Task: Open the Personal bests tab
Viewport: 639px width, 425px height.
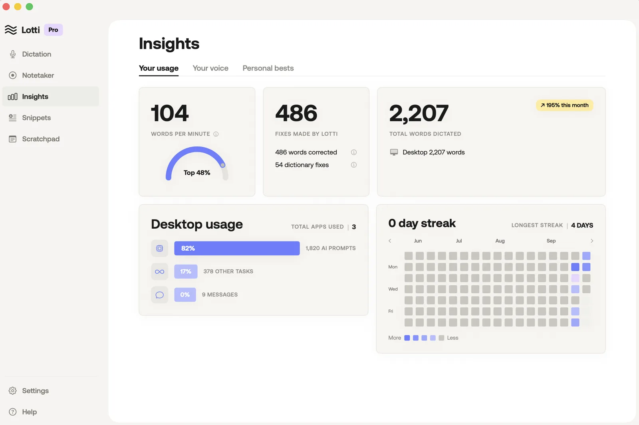Action: 268,68
